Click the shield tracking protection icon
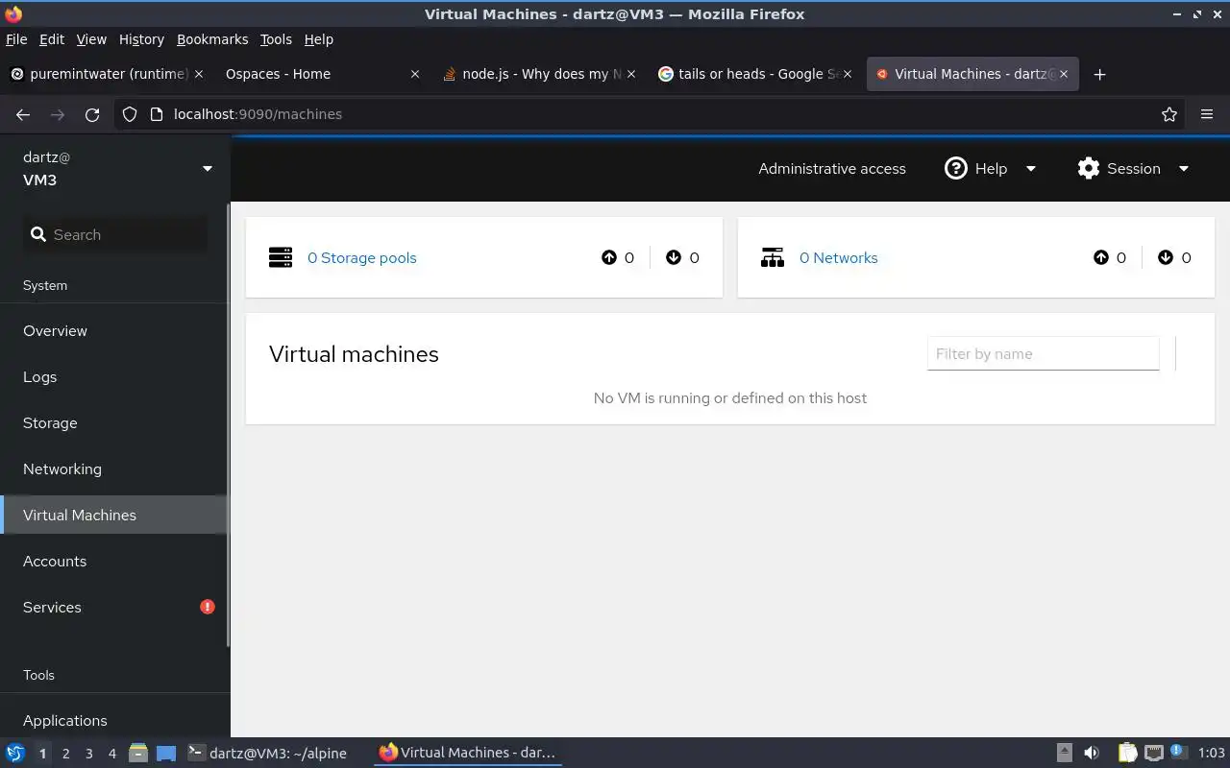 click(x=131, y=114)
